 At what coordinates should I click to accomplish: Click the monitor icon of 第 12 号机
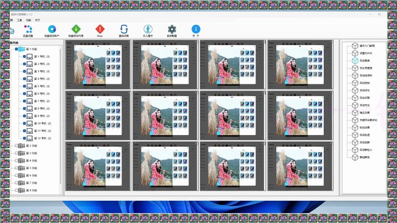point(30,138)
